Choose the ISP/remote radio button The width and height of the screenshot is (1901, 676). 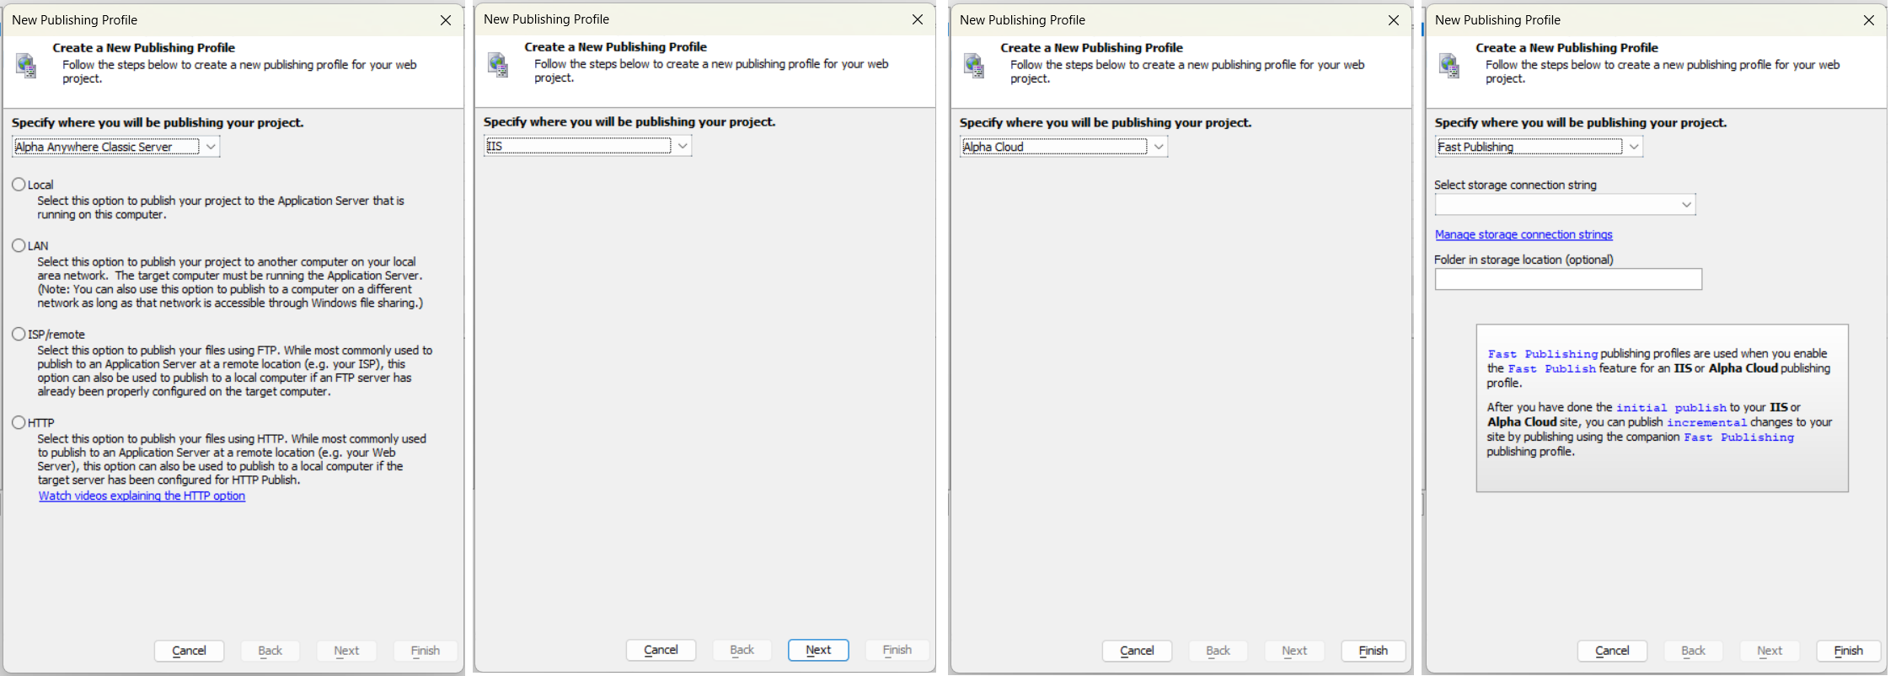pyautogui.click(x=19, y=334)
